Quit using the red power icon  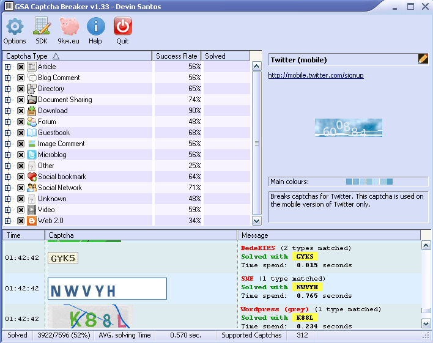point(122,26)
